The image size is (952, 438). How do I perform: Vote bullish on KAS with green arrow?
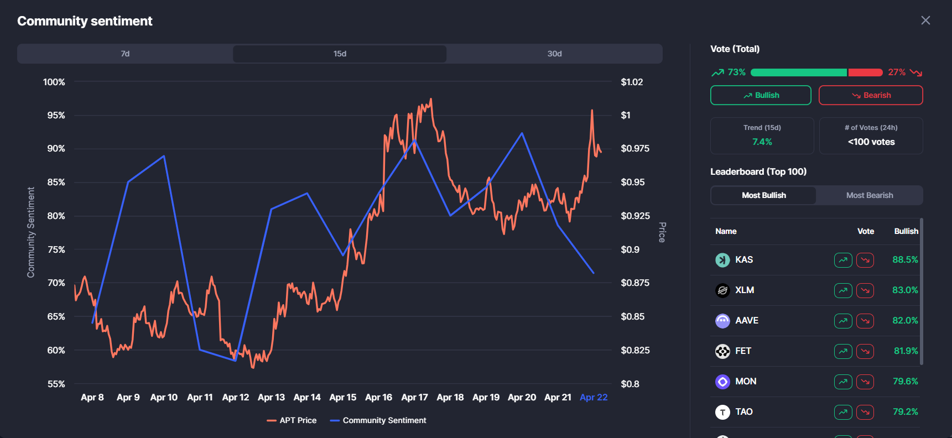[x=843, y=260]
